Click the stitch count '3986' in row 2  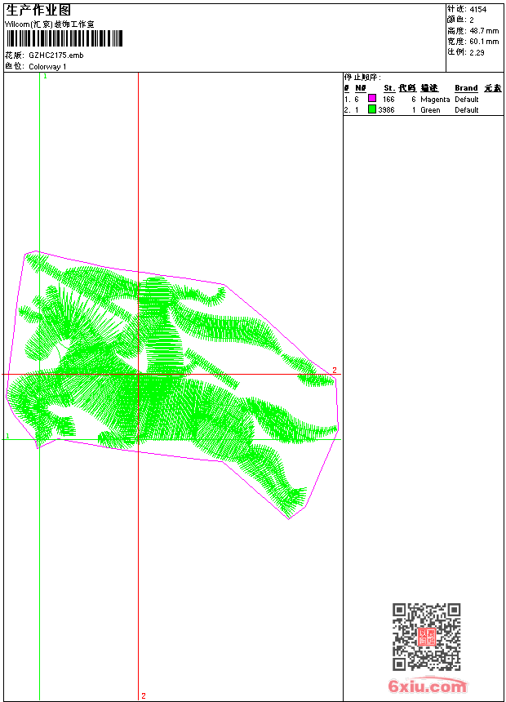coord(386,110)
